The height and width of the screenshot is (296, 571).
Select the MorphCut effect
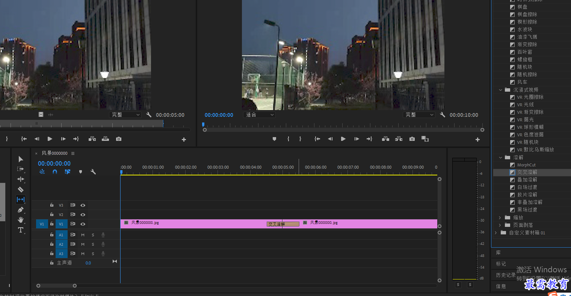(526, 165)
